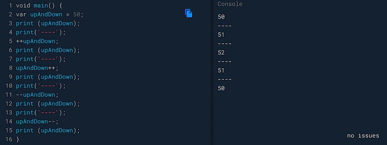
Task: Click the value 50 in line 2
Action: (77, 14)
